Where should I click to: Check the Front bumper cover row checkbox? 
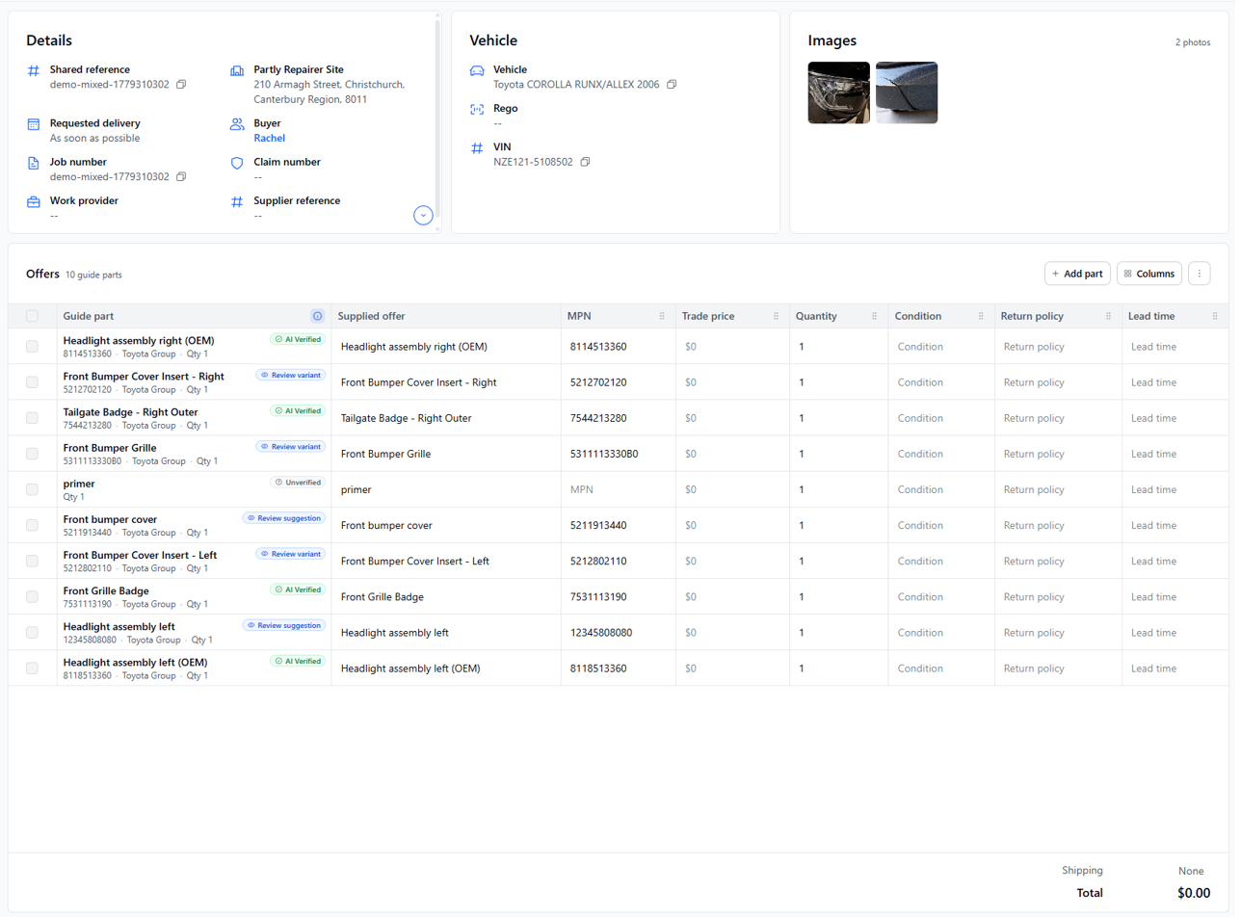pos(32,525)
